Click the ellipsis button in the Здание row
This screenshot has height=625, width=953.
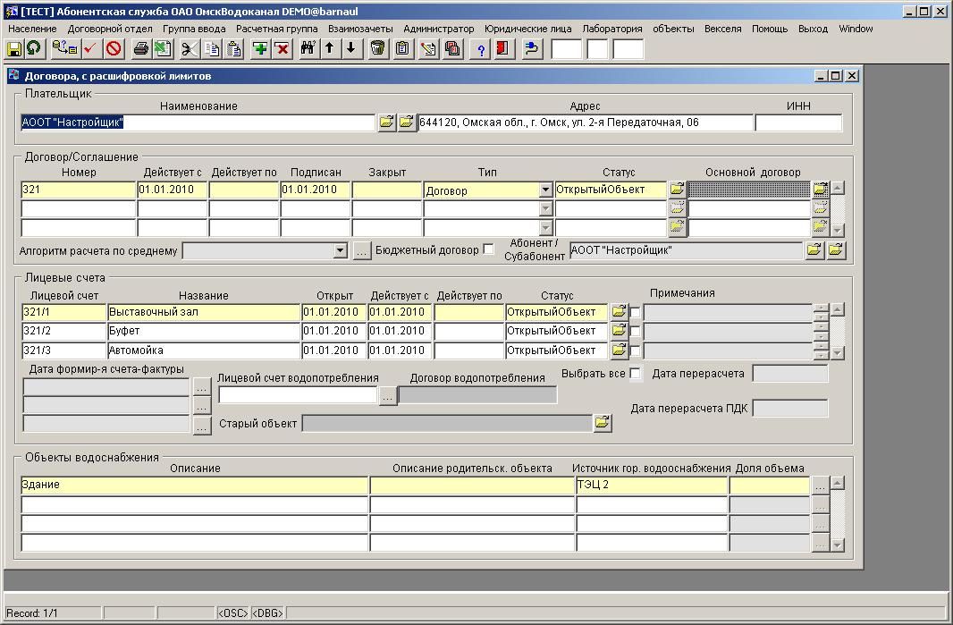coord(820,486)
